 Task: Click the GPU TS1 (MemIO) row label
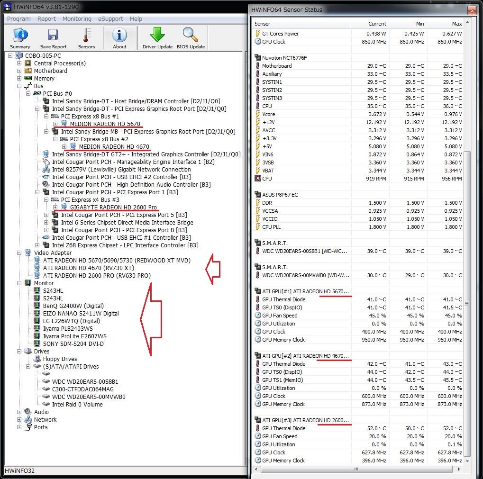point(283,380)
